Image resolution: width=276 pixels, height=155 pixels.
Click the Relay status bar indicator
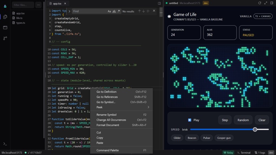[228, 153]
